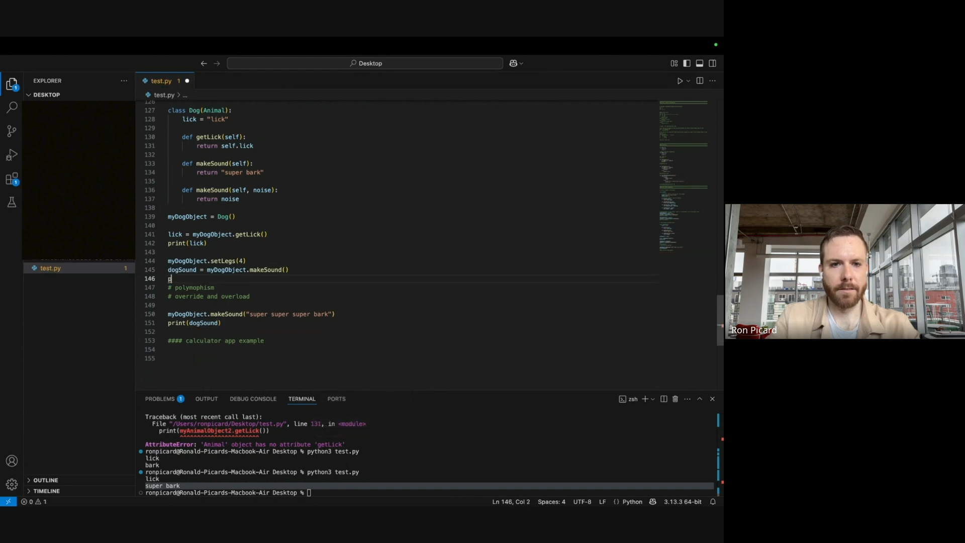Screen dimensions: 965x543
Task: Open the Source Control view
Action: [x=12, y=131]
